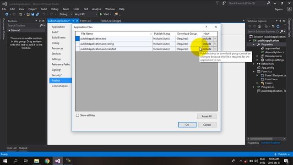Open the Output tab at bottom
The width and height of the screenshot is (293, 165).
click(x=23, y=148)
